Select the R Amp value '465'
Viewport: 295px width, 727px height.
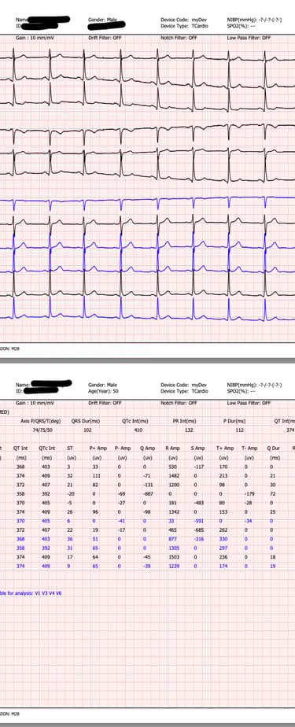coord(174,530)
